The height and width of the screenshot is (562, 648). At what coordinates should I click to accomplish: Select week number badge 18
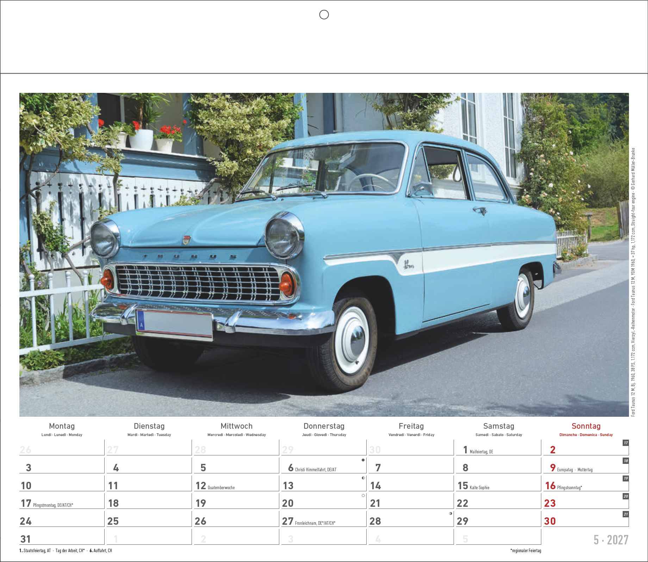pos(626,461)
